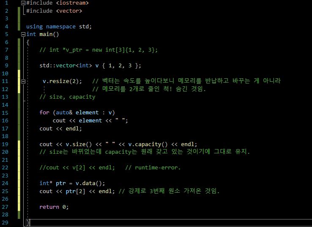Viewport: 312px width, 227px height.
Task: Place cursor on '#include <vector>'
Action: pos(54,11)
